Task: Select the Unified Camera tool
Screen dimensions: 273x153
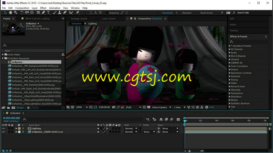Action: (x=27, y=13)
